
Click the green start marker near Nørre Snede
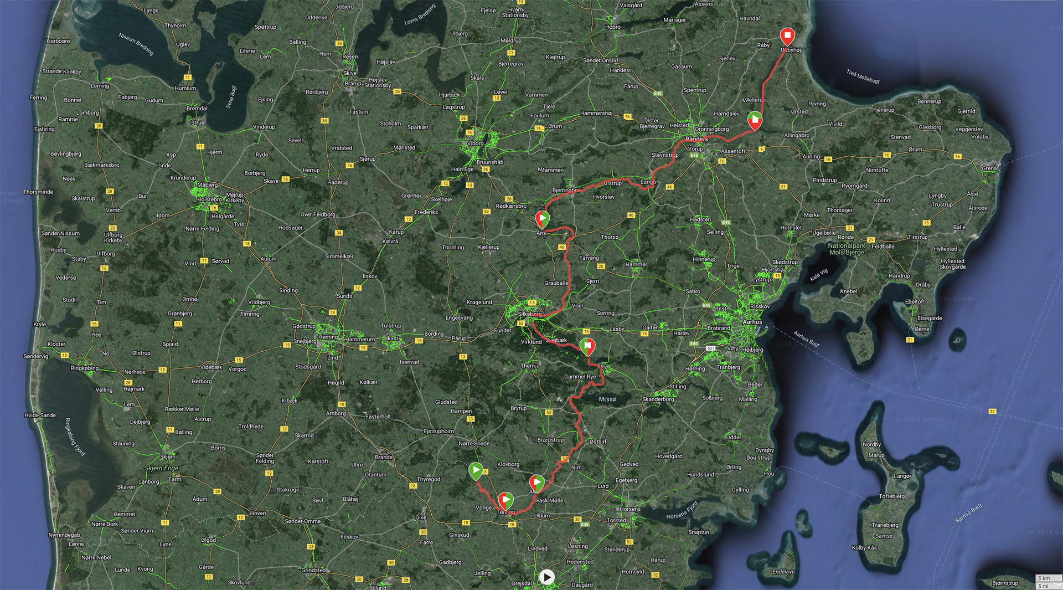(476, 471)
